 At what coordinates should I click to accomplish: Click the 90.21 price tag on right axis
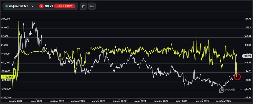[x=247, y=56]
